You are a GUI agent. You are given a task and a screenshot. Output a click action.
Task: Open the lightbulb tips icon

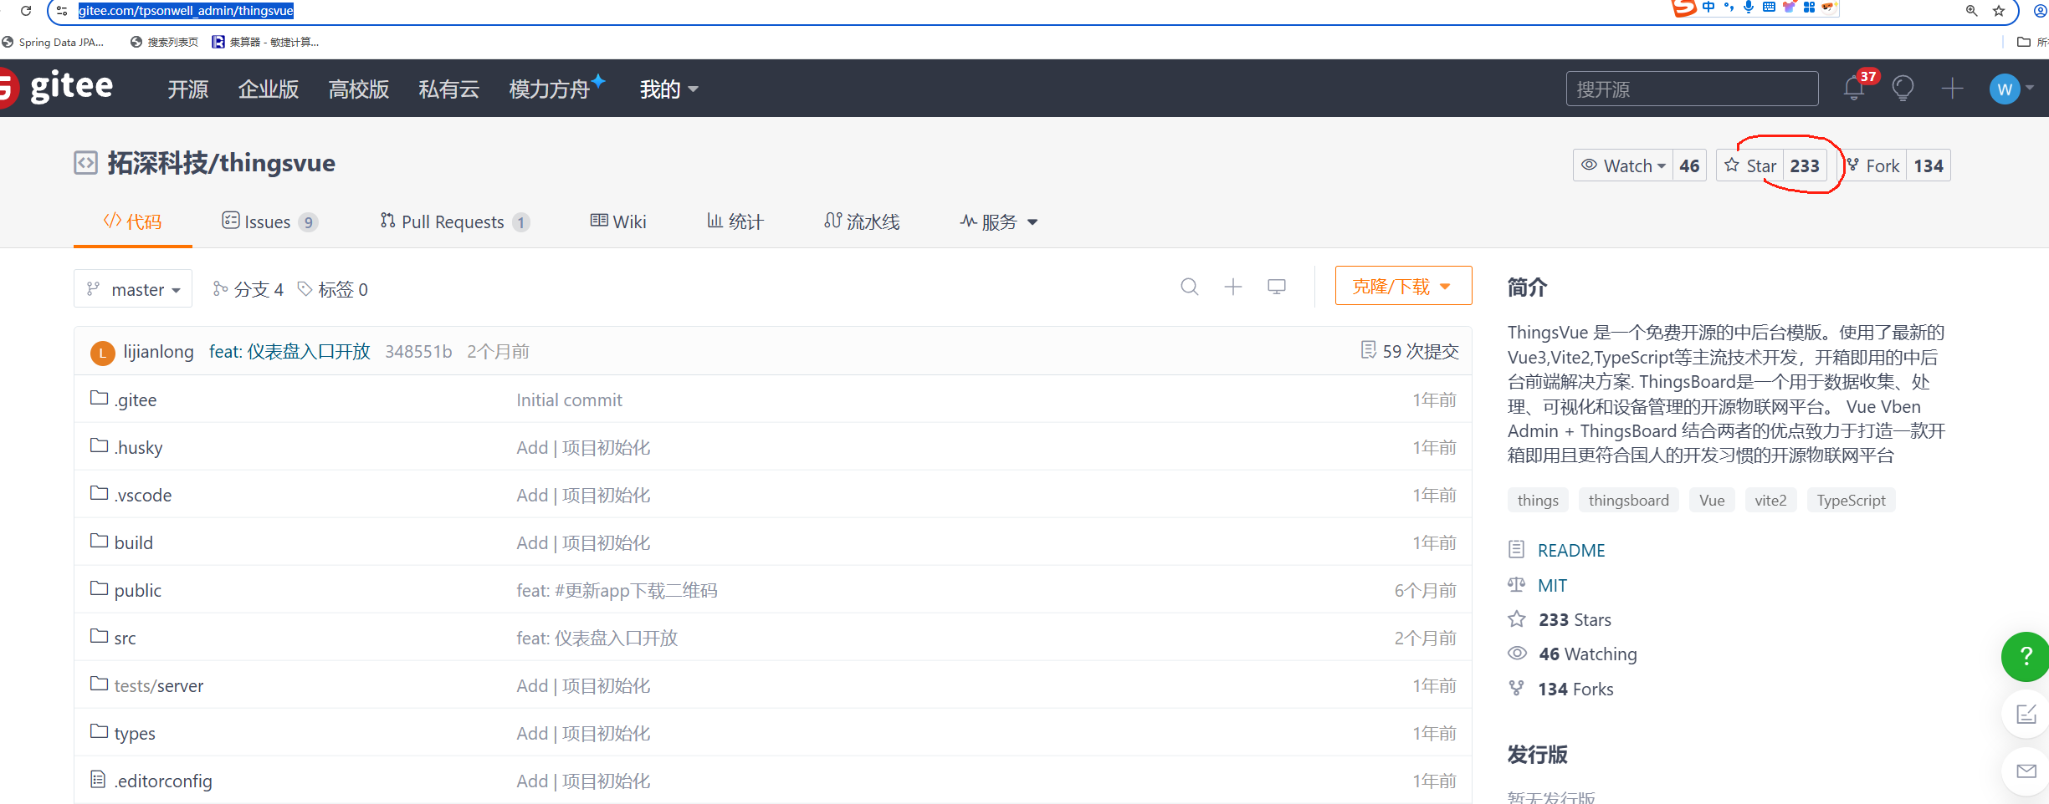pyautogui.click(x=1903, y=88)
